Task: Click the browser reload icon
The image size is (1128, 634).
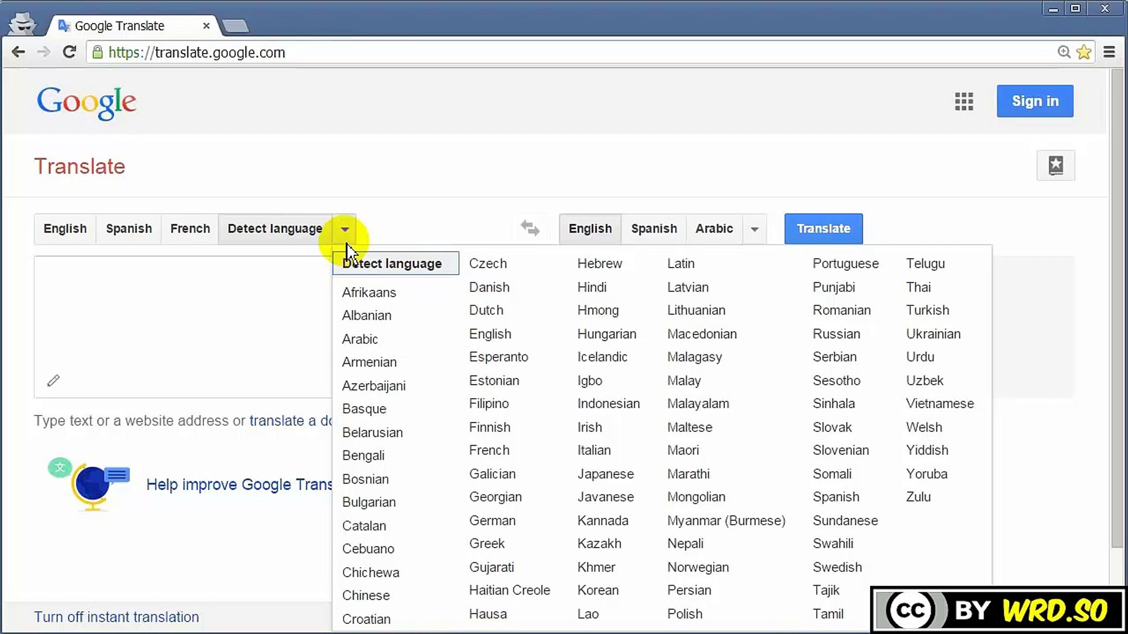Action: tap(69, 52)
